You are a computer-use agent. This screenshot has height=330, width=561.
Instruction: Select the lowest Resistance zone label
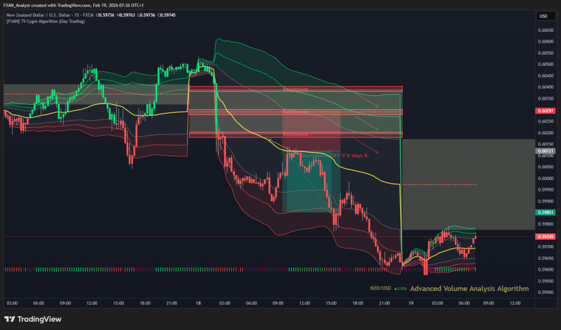pyautogui.click(x=295, y=134)
